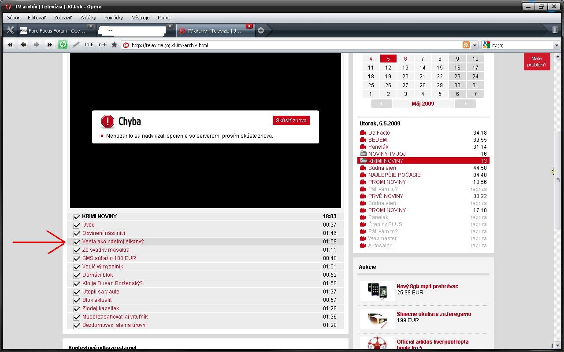Toggle checkbox for Zo svadby masakra
The image size is (564, 352).
coord(77,250)
